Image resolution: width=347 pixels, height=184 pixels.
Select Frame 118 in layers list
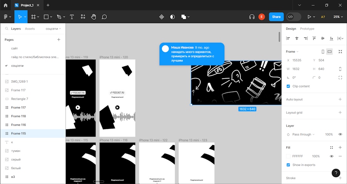click(x=19, y=116)
